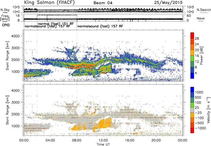Click the 'Freq. [MHz]' axis label
The height and width of the screenshot is (146, 211).
point(5,18)
